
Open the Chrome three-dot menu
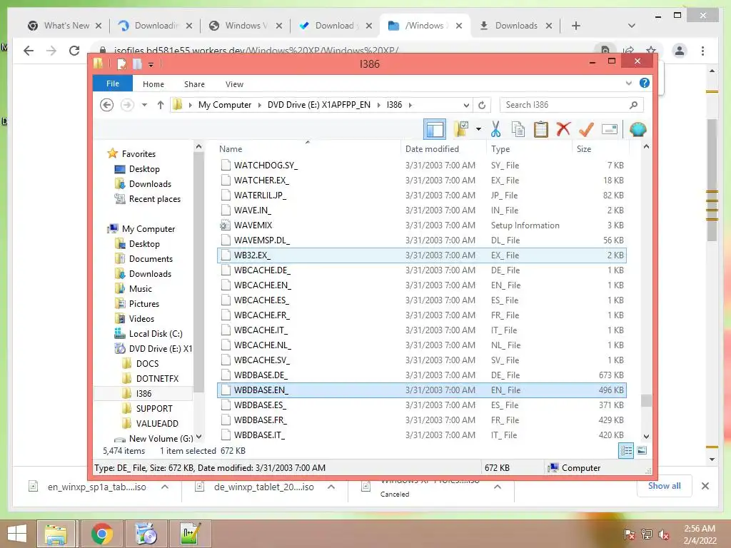702,51
